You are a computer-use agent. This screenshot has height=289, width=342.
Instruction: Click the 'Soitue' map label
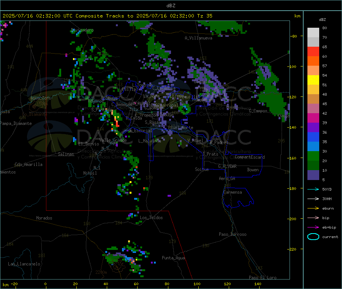[202, 169]
